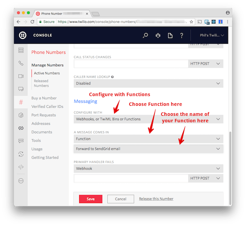Open Forward to SendGrid email dropdown
Viewport: 246px width, 226px height.
click(x=148, y=149)
